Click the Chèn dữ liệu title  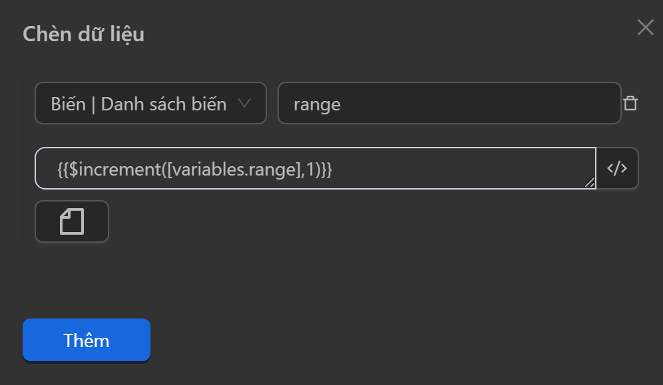(x=83, y=34)
